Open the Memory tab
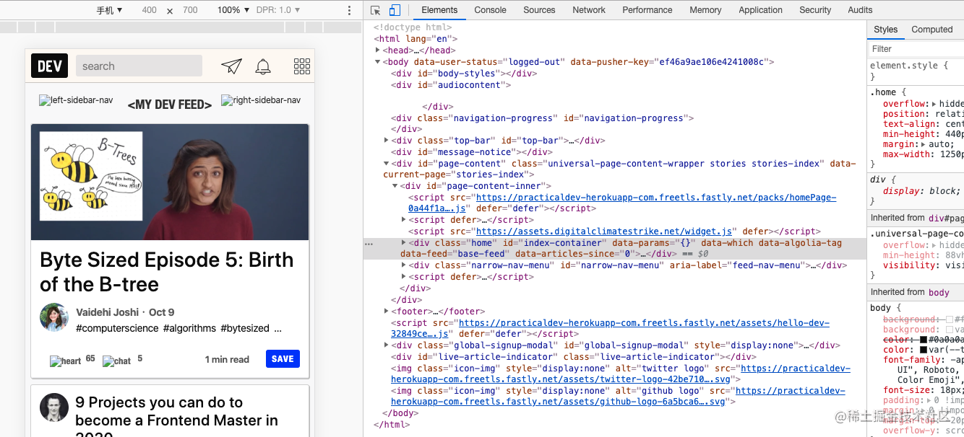Image resolution: width=964 pixels, height=437 pixels. pos(705,10)
